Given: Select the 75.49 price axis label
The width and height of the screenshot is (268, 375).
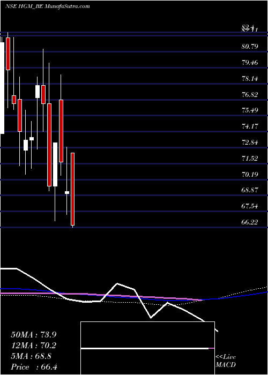Looking at the screenshot, I should [x=250, y=110].
